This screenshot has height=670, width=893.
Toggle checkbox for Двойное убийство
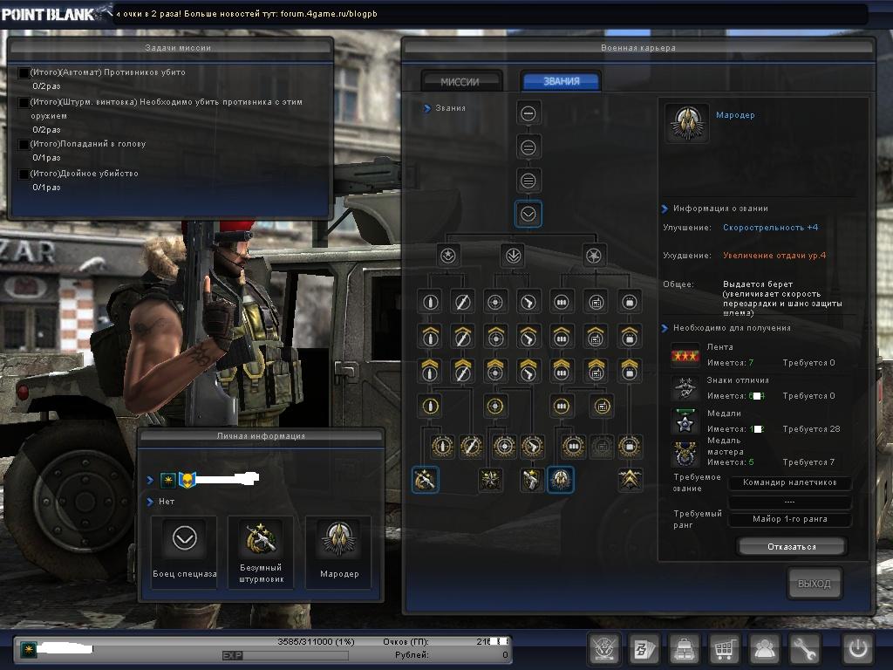[24, 174]
